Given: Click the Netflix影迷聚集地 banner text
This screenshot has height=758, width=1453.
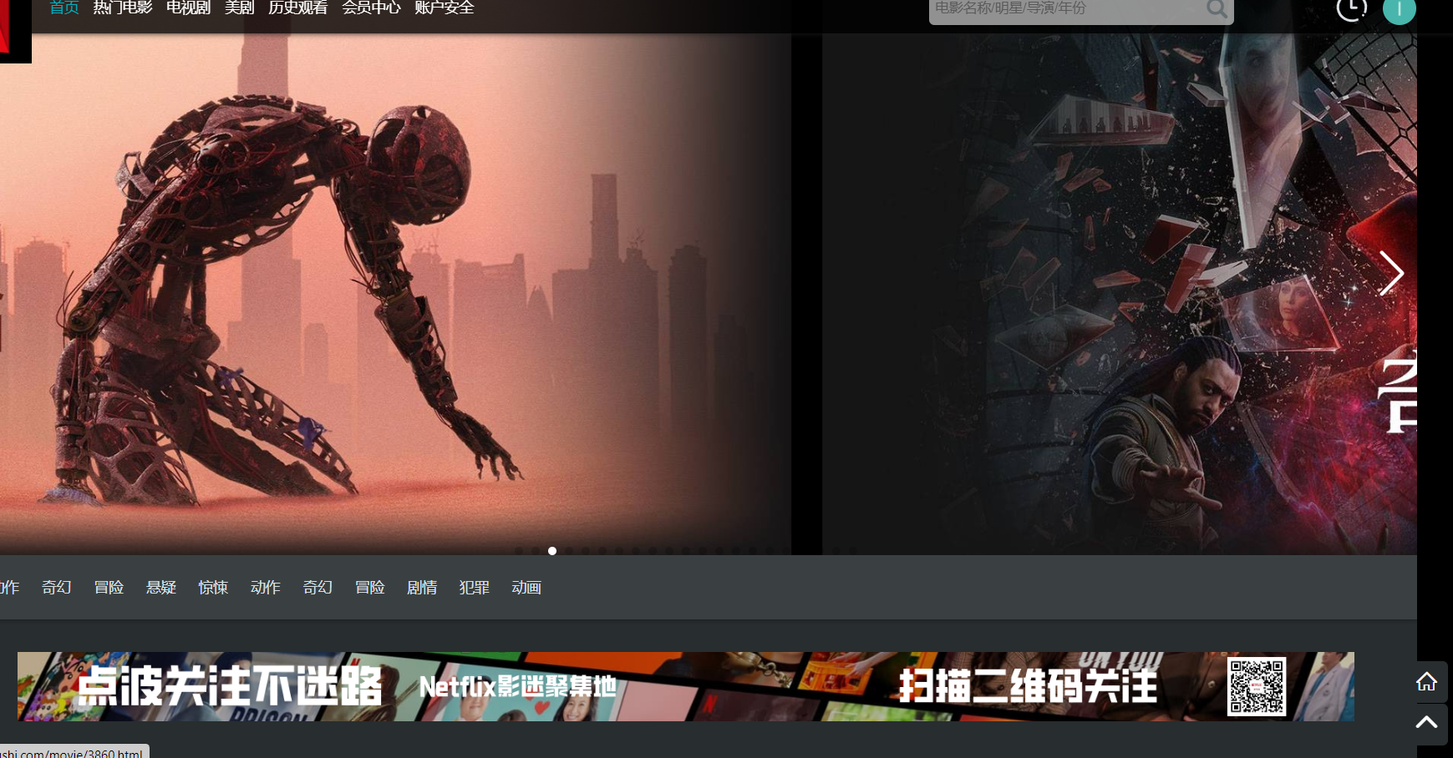Looking at the screenshot, I should (518, 687).
